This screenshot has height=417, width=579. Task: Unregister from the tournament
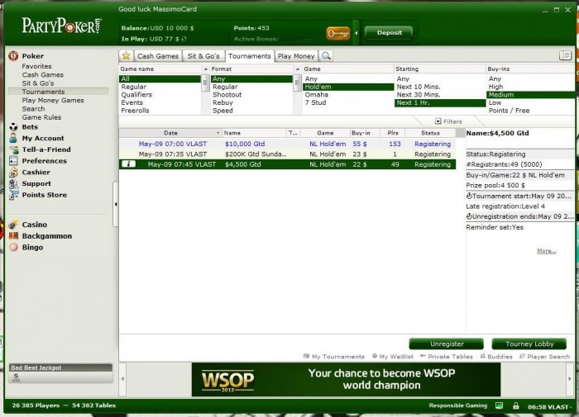[447, 344]
